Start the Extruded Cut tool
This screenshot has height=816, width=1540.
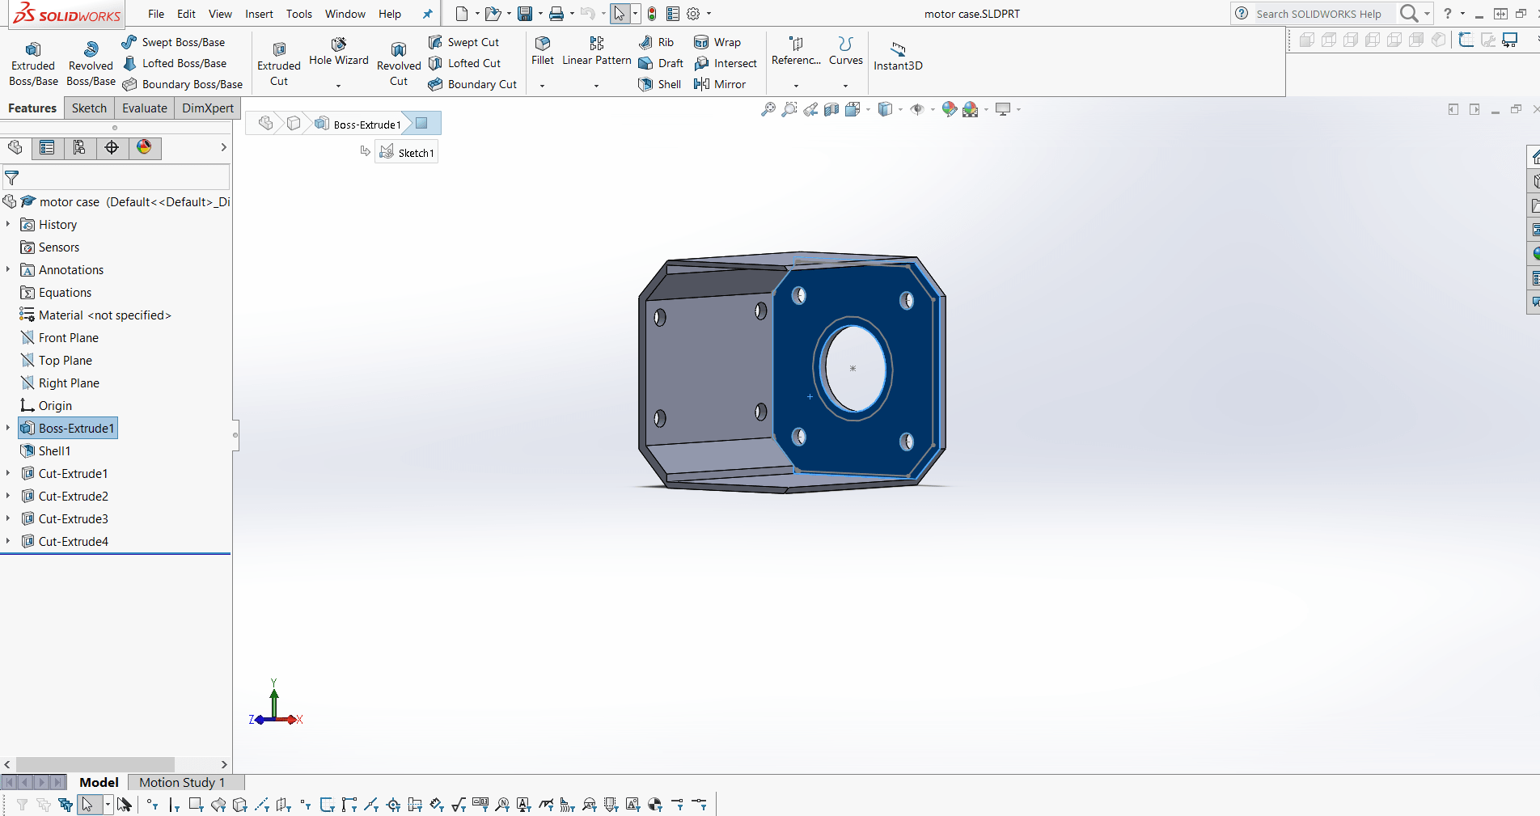pyautogui.click(x=279, y=63)
